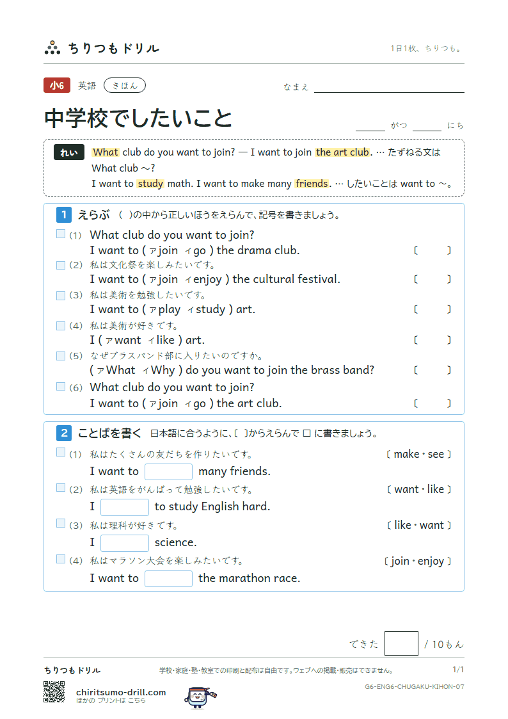Tick checkbox beside なぜブラスバンド部に入りたいのですか

61,356
